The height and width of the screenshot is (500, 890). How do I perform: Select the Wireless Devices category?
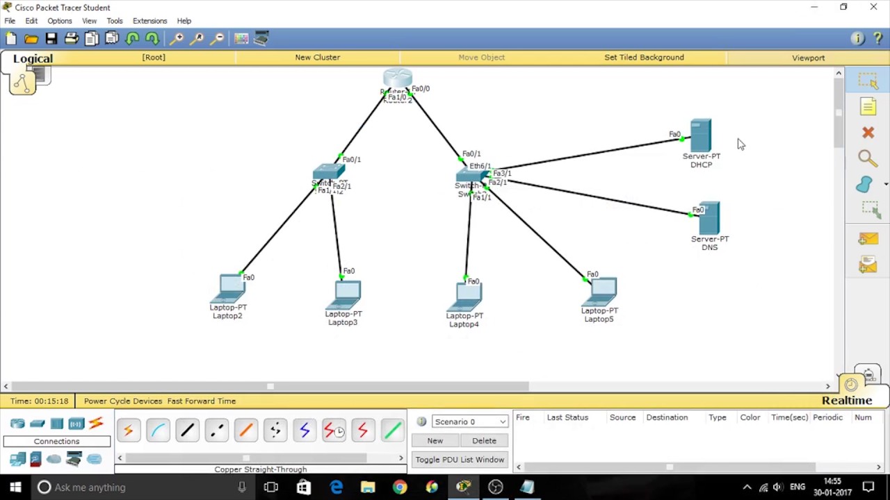pos(76,424)
